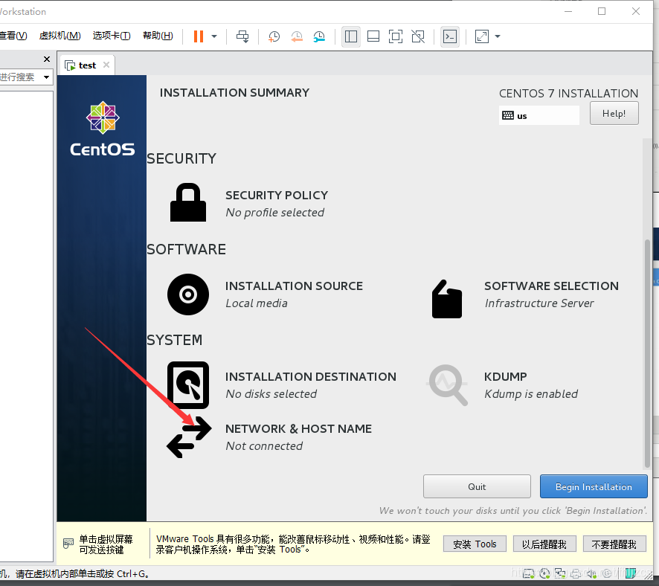The width and height of the screenshot is (659, 586).
Task: Click 'Local media' text
Action: (257, 303)
